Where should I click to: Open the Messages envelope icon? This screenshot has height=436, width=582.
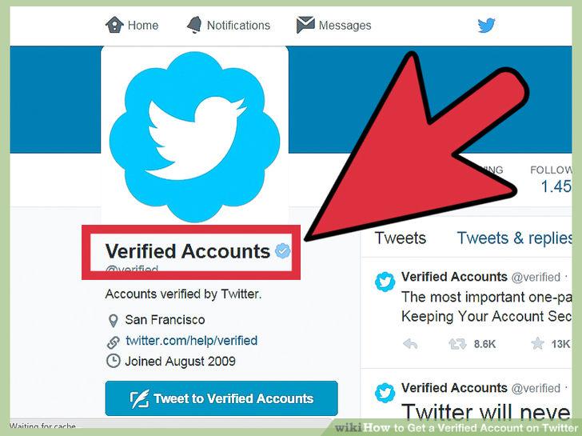coord(305,25)
